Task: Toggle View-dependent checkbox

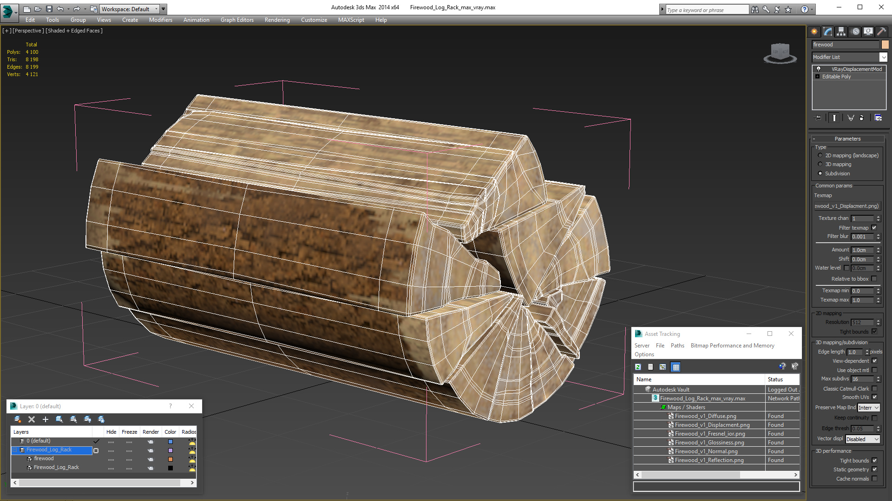Action: 875,361
